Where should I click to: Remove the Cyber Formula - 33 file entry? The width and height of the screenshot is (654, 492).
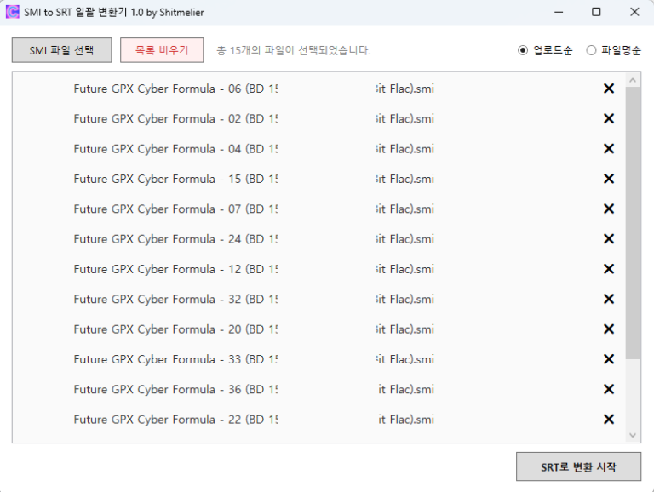609,359
